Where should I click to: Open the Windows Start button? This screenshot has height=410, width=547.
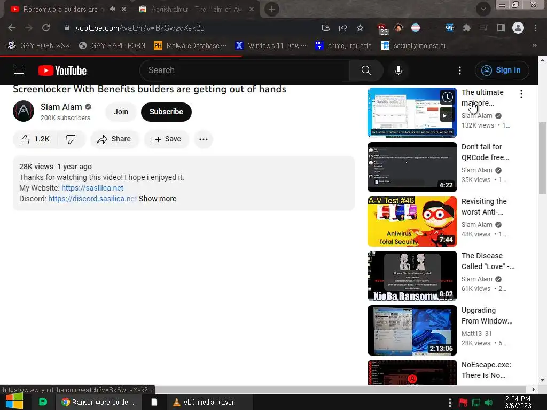pyautogui.click(x=14, y=401)
